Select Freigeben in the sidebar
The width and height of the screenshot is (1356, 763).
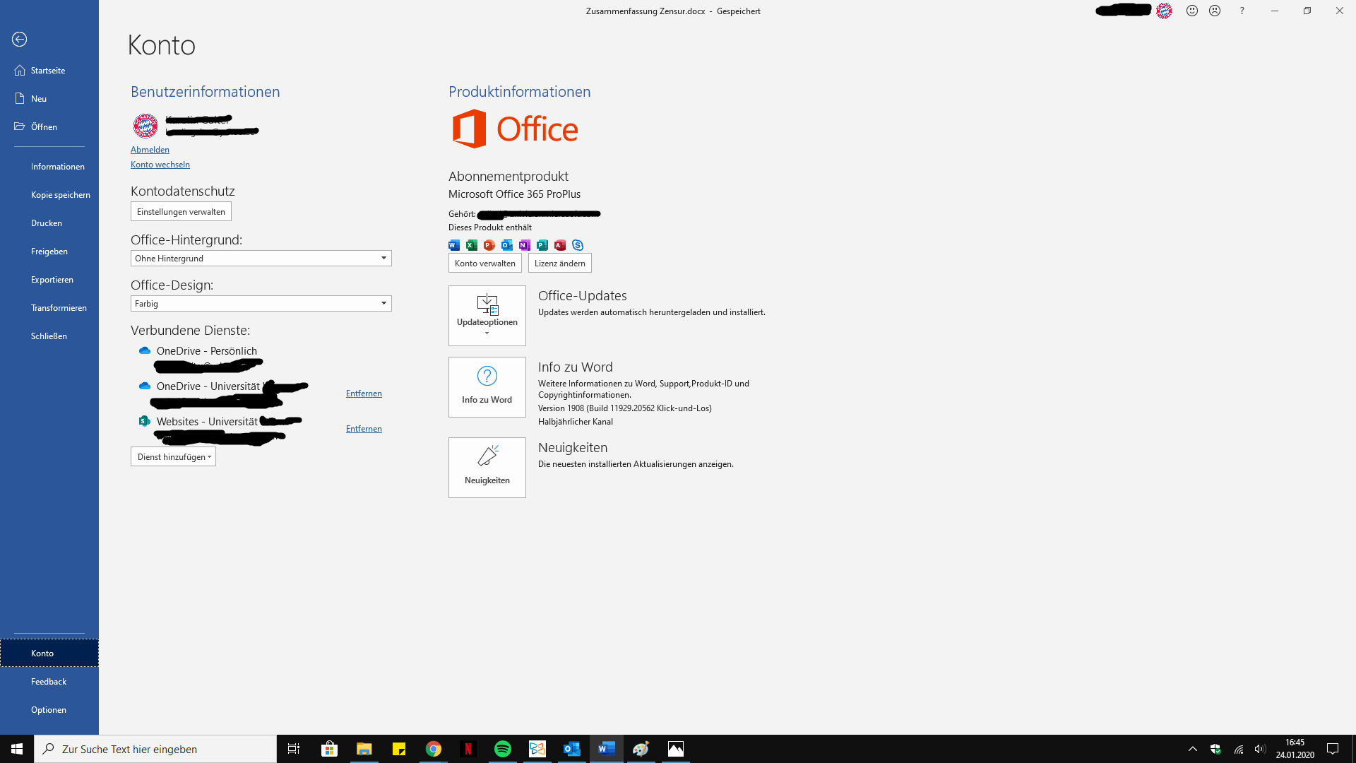coord(49,252)
